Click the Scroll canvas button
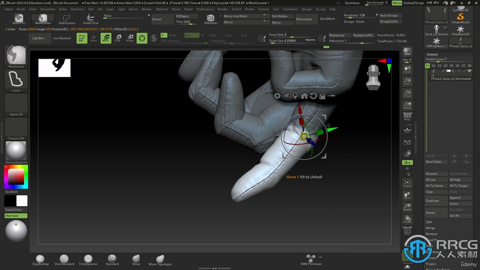Image resolution: width=480 pixels, height=270 pixels. coord(407,69)
